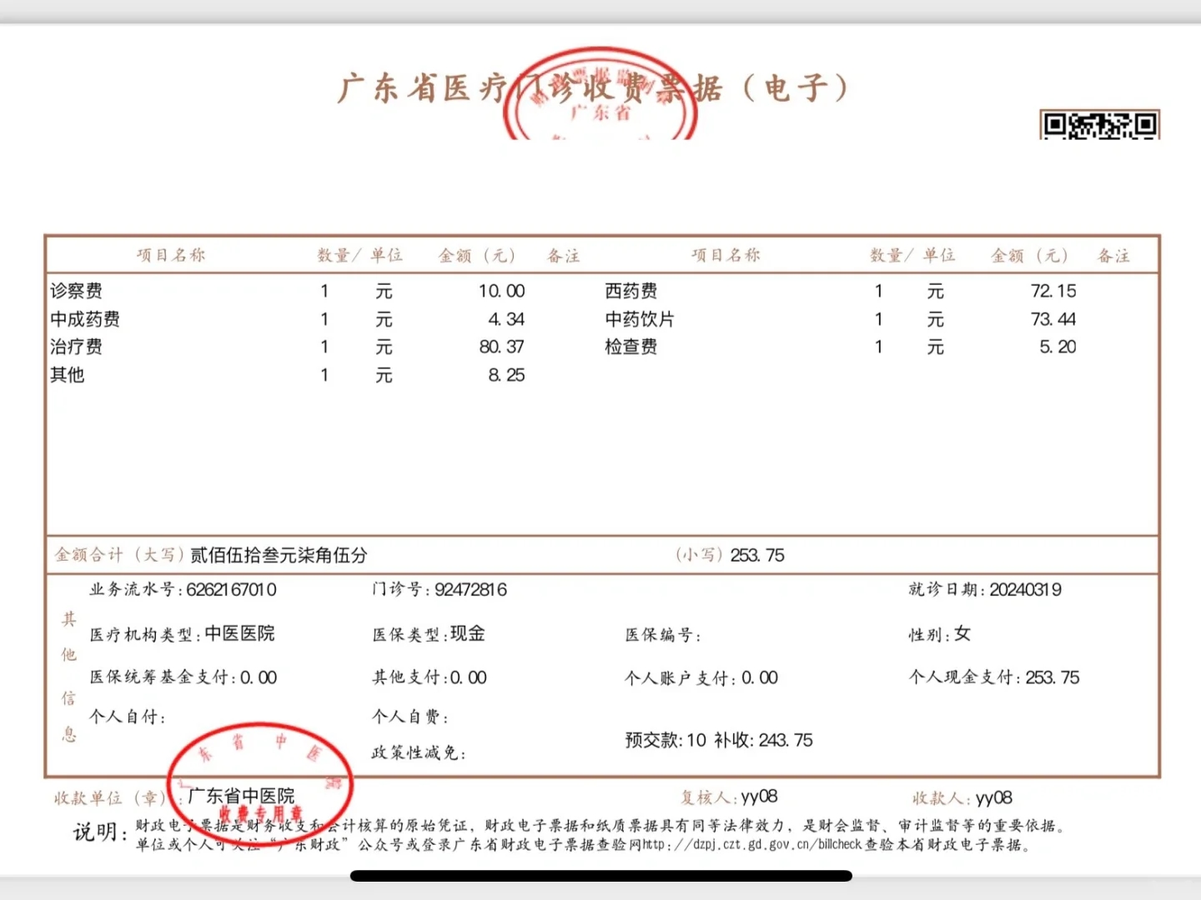Click 医保统筹基金支付 value 0.00

coord(259,677)
